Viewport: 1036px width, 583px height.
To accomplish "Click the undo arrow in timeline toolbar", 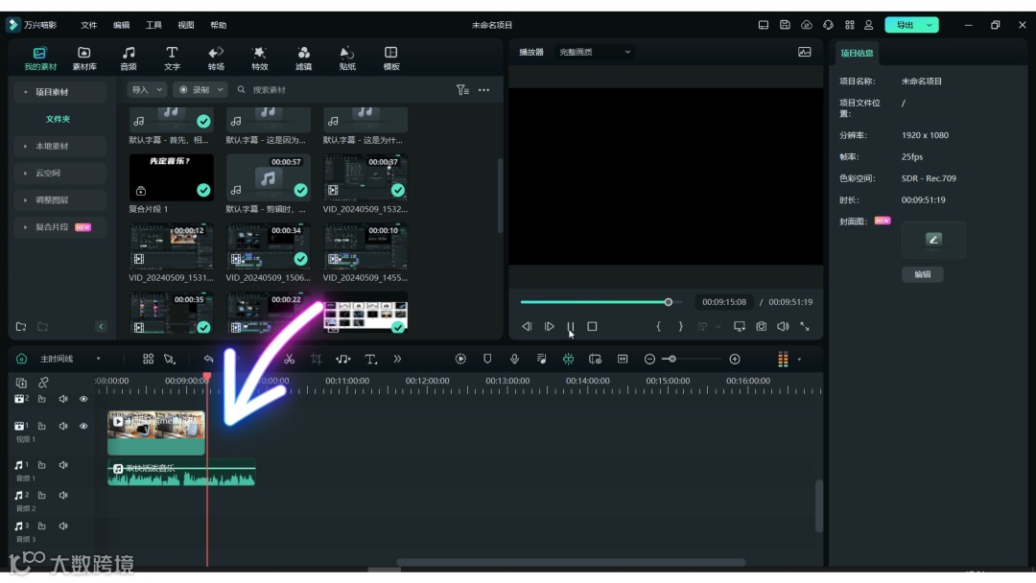I will 208,359.
